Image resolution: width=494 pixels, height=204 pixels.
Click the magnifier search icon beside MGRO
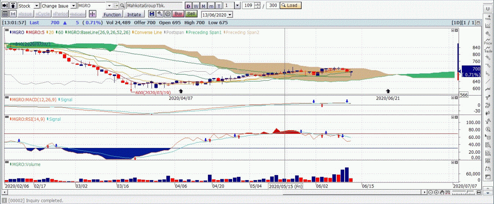123,6
